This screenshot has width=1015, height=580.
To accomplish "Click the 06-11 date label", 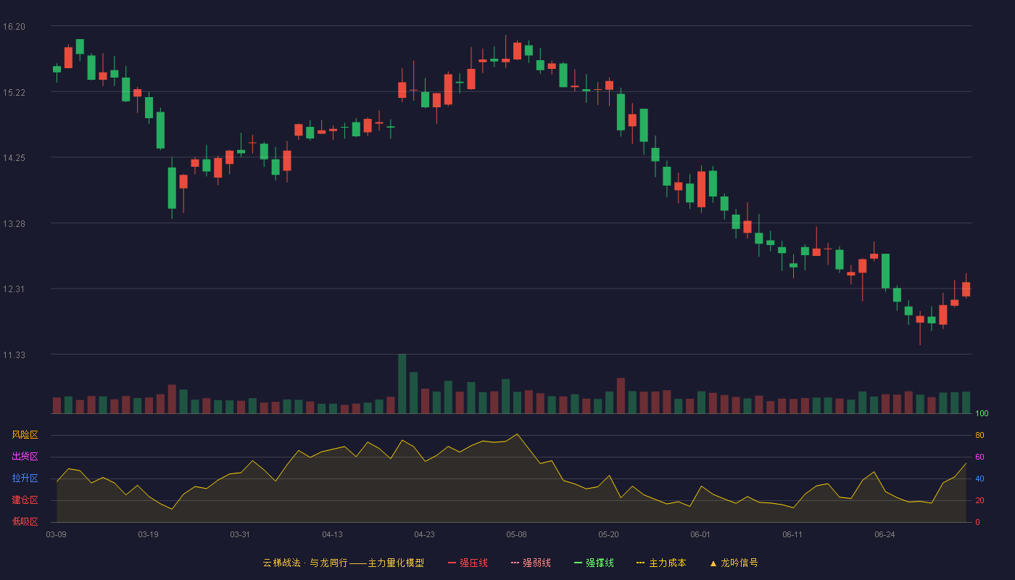I will (x=792, y=534).
